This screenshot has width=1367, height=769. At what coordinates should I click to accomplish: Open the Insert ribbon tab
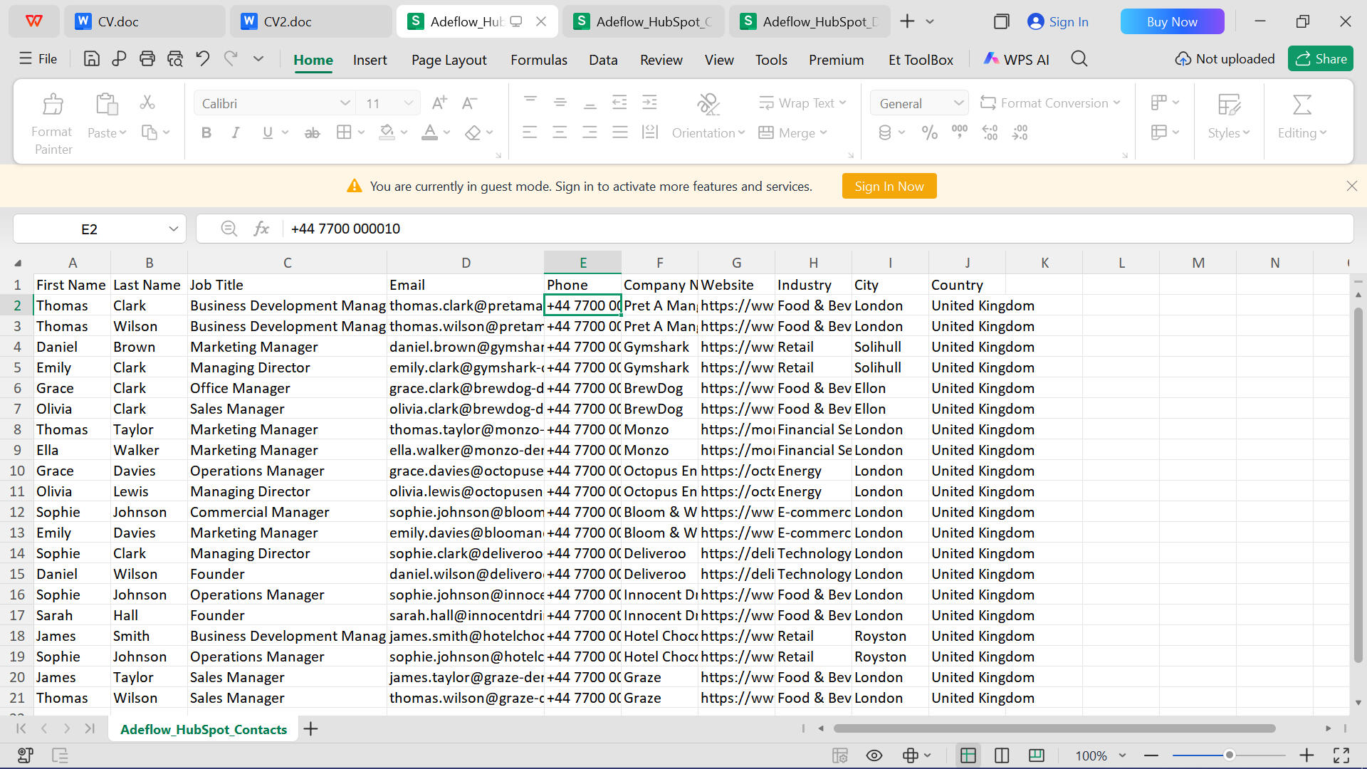pyautogui.click(x=370, y=60)
